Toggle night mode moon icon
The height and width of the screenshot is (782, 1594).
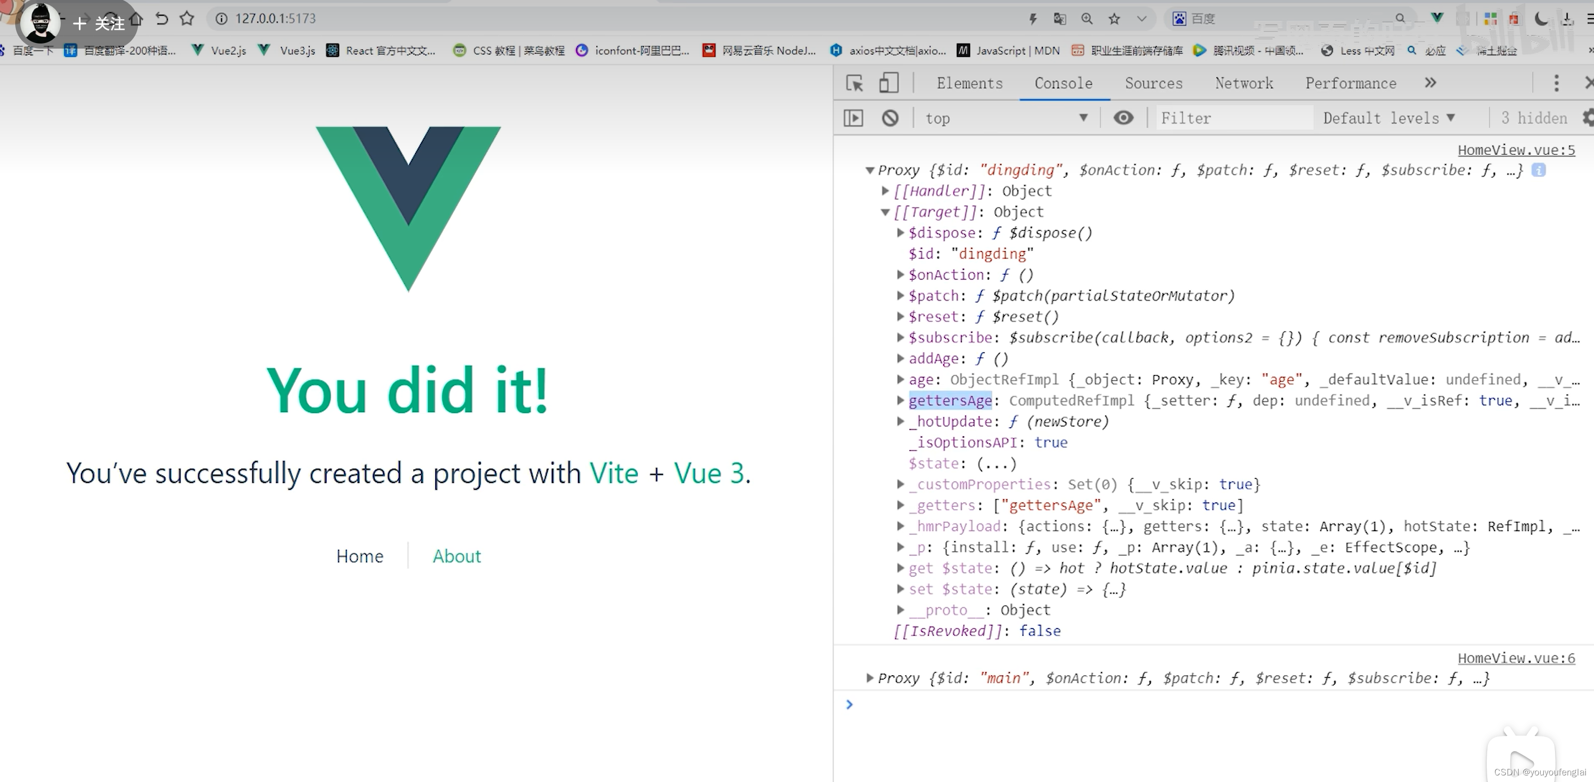[1541, 19]
